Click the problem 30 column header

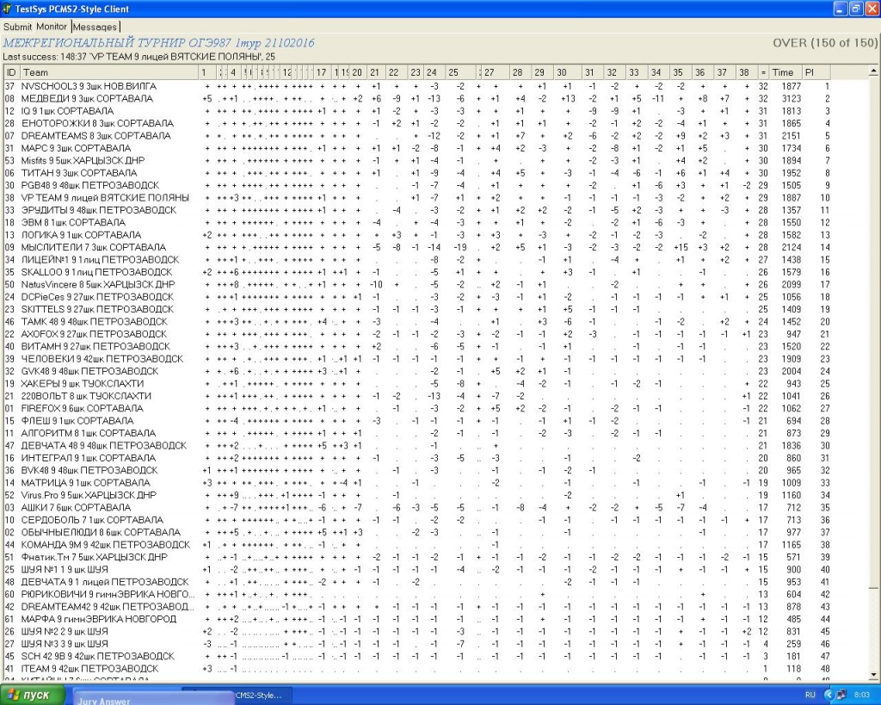tap(567, 72)
